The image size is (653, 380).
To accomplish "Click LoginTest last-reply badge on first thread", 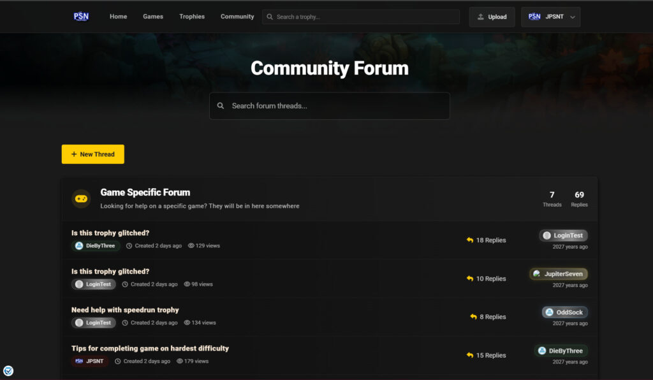I will tap(564, 235).
